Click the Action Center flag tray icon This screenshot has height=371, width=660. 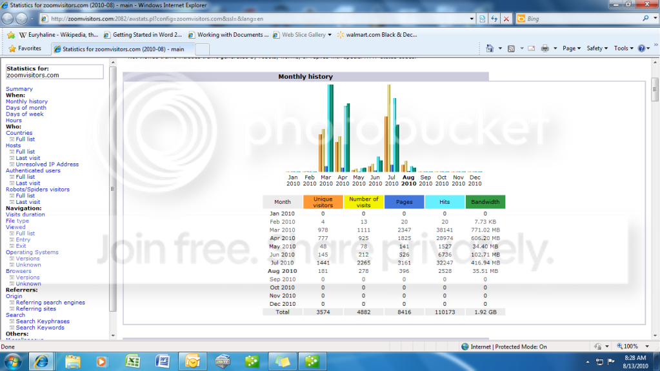tap(611, 361)
